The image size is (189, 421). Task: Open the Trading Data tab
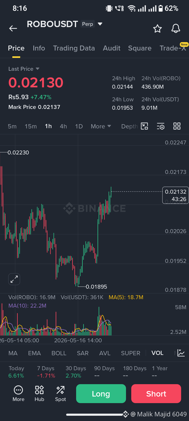click(x=74, y=48)
